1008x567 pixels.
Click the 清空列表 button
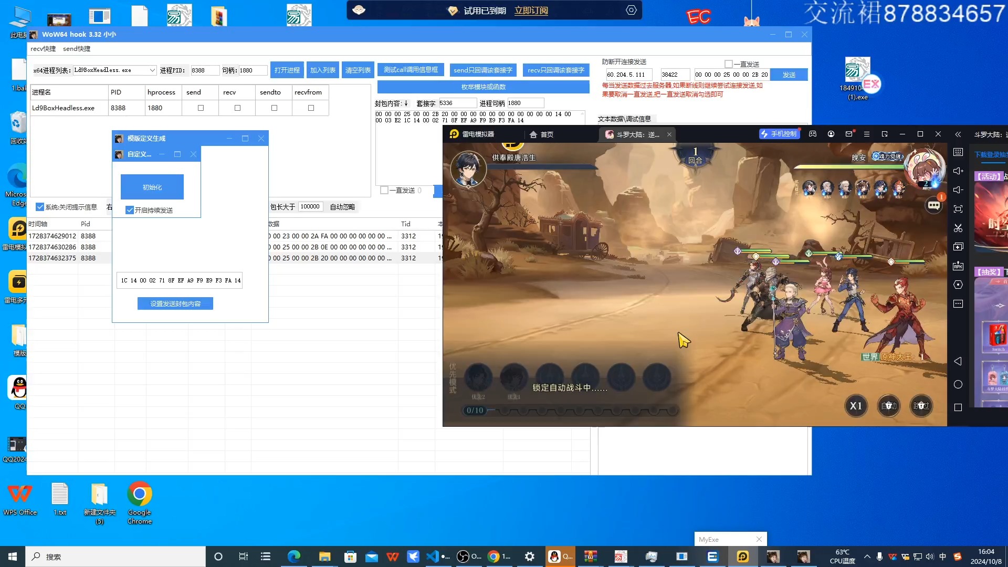[358, 70]
